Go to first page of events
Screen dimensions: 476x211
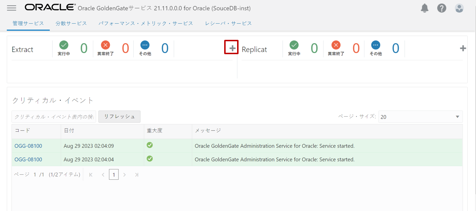[91, 175]
